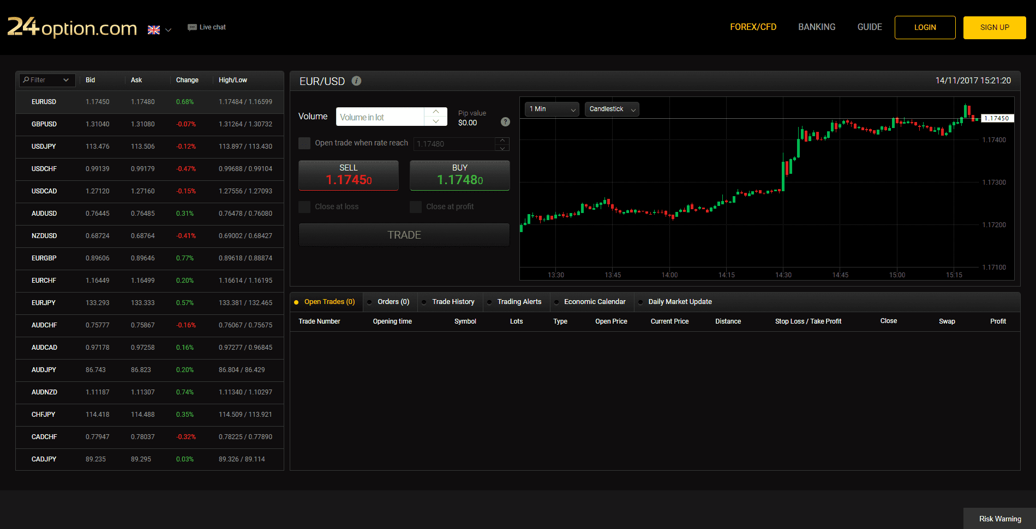Expand the instrument Filter dropdown
The image size is (1036, 529).
click(66, 80)
